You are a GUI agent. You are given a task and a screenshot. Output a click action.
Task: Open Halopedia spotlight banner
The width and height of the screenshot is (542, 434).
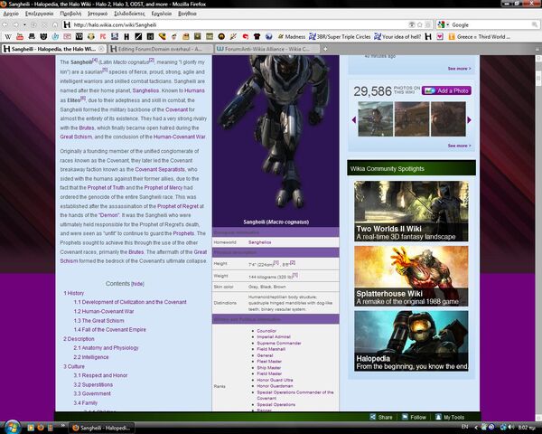tap(411, 341)
